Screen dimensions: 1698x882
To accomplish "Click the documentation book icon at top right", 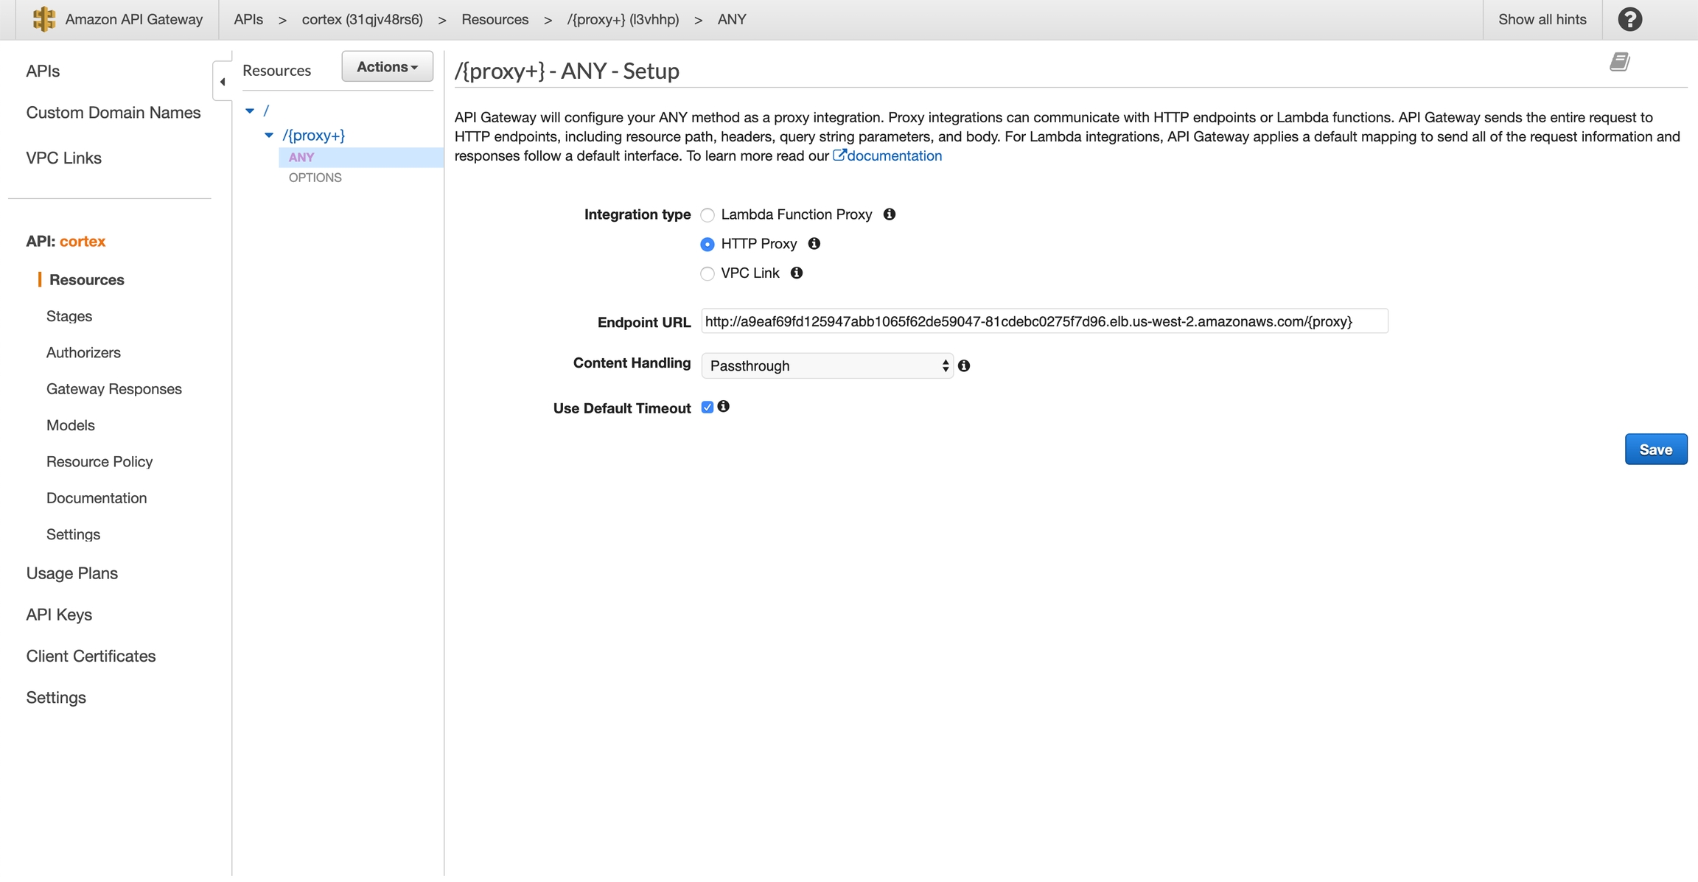I will (x=1618, y=62).
